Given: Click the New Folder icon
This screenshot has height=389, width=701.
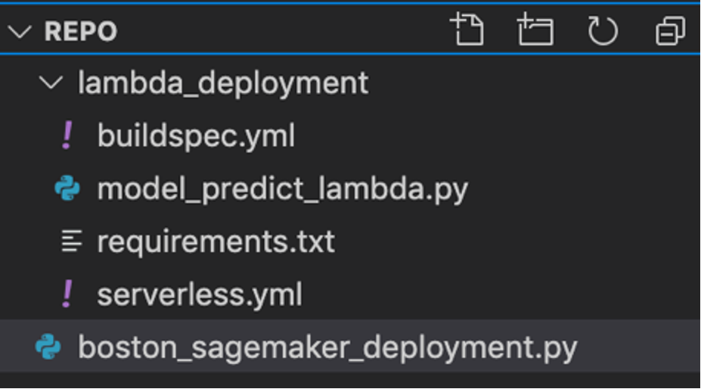Looking at the screenshot, I should coord(535,30).
